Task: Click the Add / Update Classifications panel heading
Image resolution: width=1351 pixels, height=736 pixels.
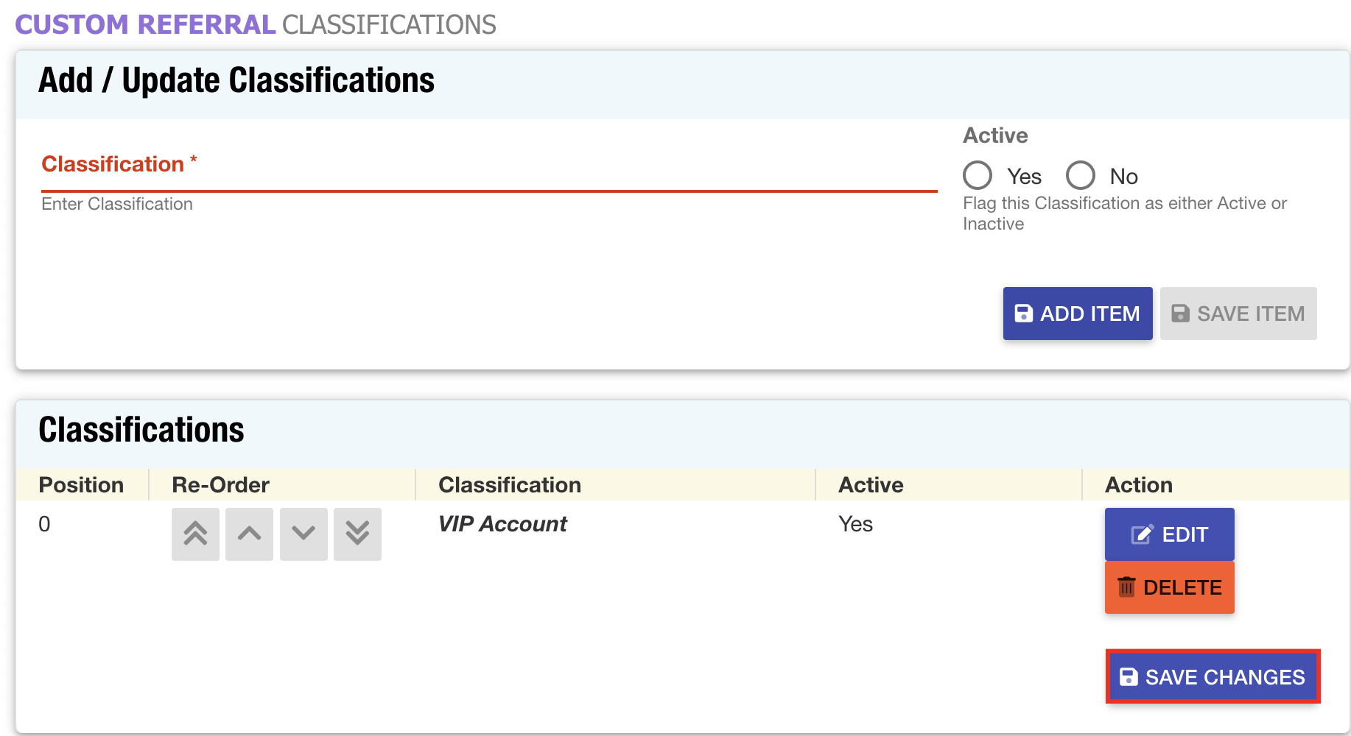Action: pyautogui.click(x=236, y=80)
